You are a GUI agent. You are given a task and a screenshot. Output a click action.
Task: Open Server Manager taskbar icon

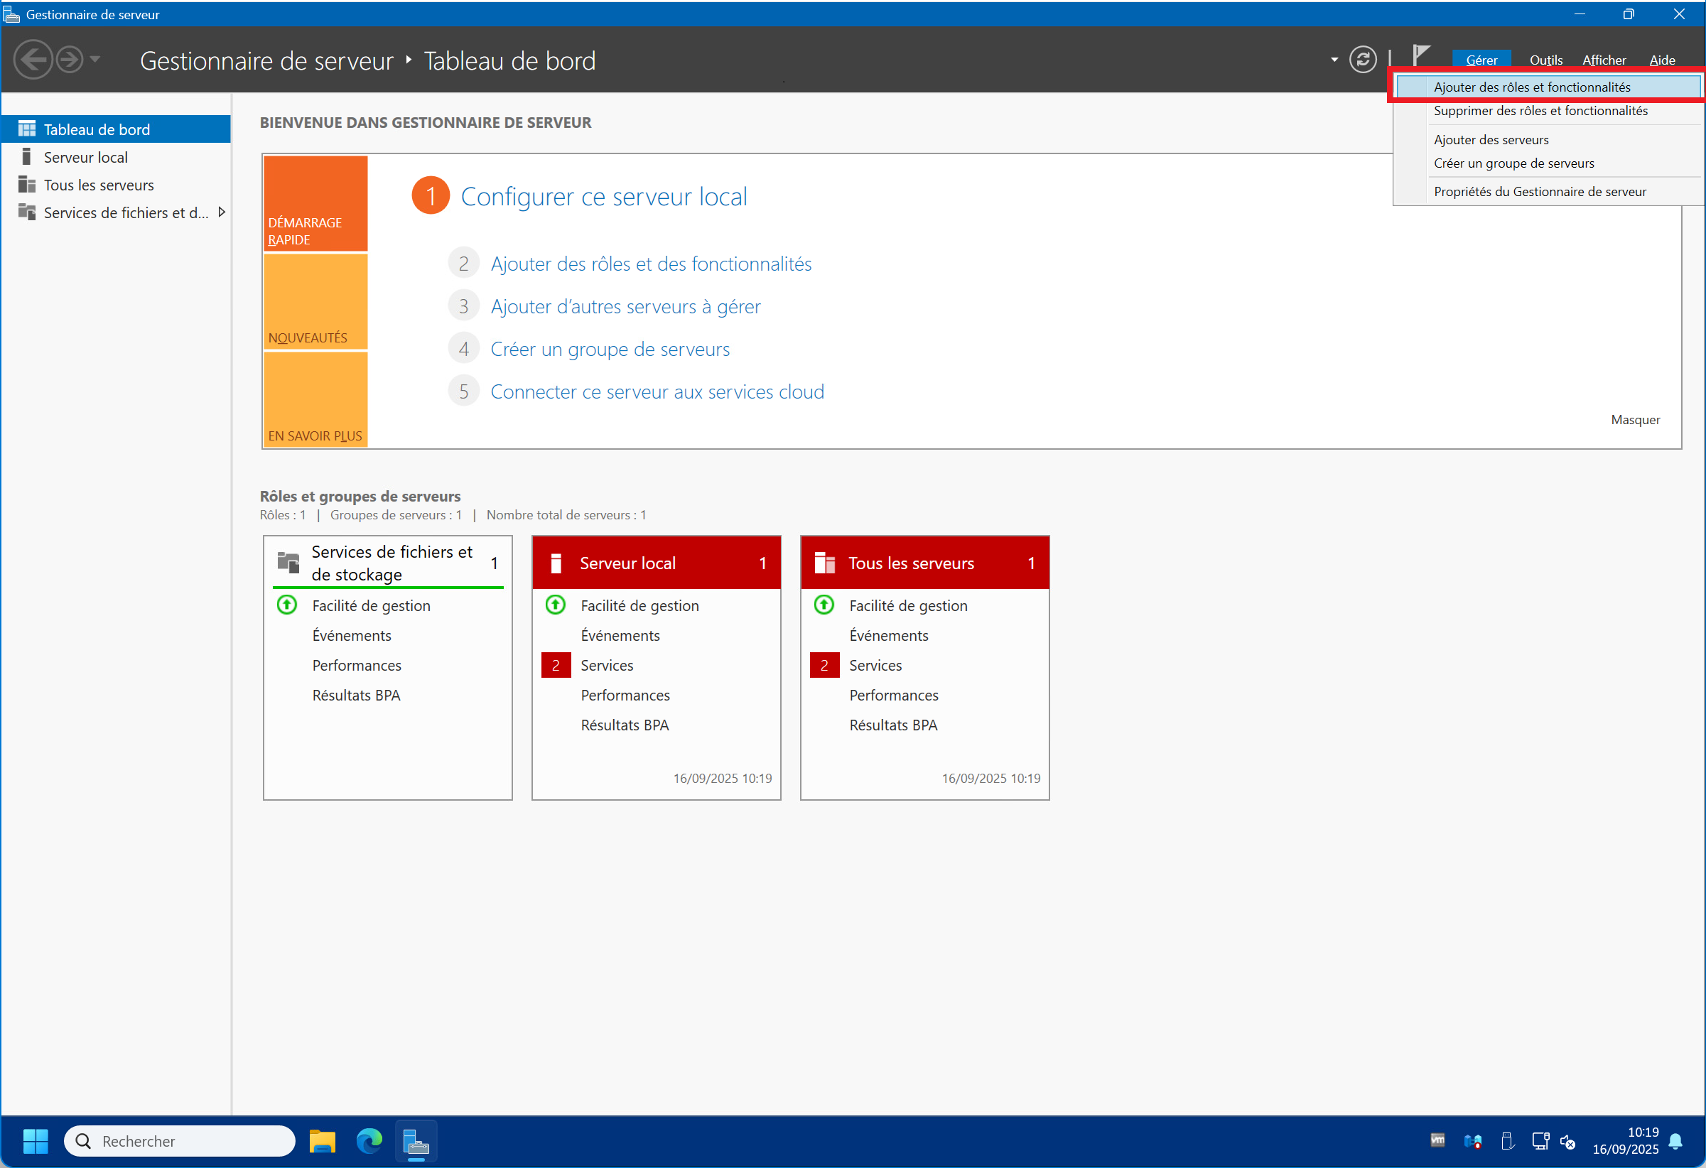(416, 1141)
